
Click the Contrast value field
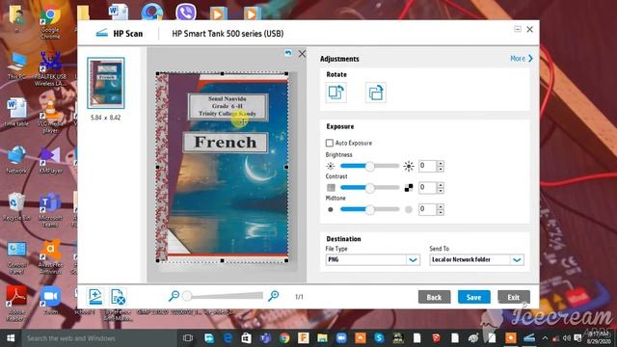click(x=427, y=188)
